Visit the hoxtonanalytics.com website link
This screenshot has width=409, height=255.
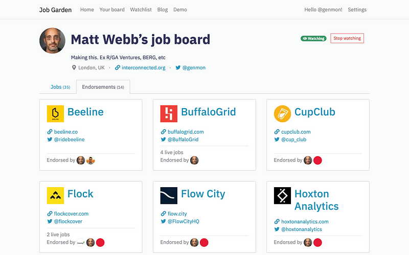[x=305, y=222]
